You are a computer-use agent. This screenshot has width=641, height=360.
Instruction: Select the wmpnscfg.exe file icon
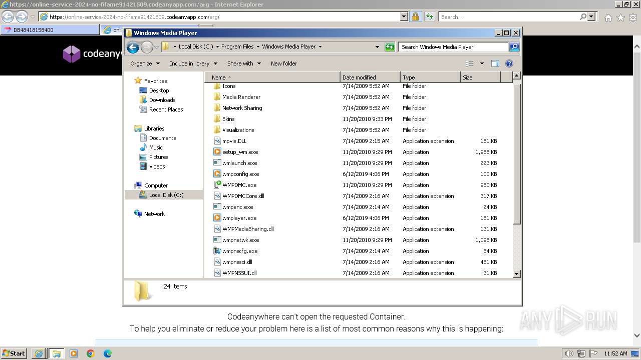[217, 251]
